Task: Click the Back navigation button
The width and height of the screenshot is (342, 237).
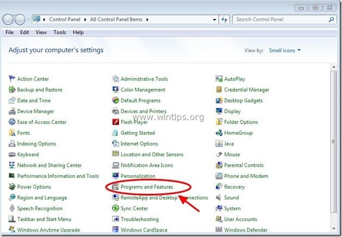Action: click(x=9, y=20)
